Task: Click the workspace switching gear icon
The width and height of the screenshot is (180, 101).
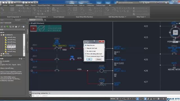Action: tap(159, 99)
